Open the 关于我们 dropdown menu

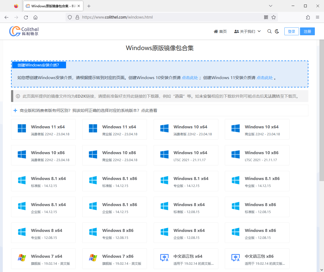(x=247, y=31)
